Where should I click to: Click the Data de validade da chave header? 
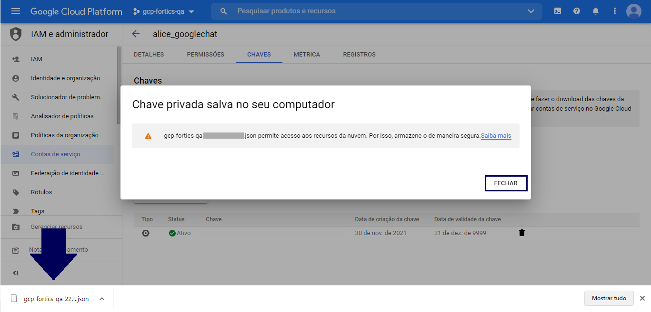click(468, 219)
